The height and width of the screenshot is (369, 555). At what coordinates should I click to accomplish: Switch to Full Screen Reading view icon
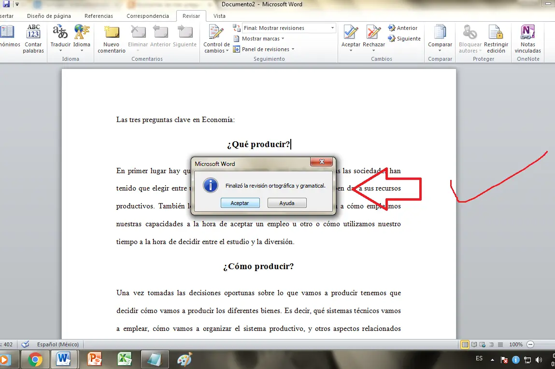click(x=474, y=344)
